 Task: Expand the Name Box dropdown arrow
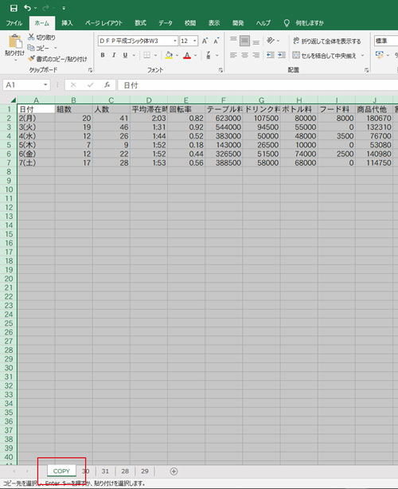pos(45,85)
